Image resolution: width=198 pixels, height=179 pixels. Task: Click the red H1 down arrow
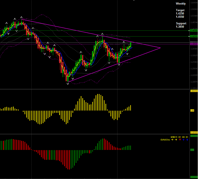click(x=180, y=139)
